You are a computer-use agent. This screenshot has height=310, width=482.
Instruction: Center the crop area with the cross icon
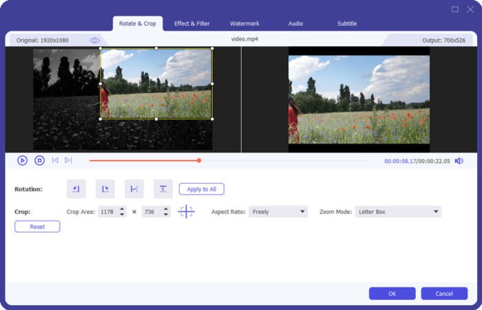[x=186, y=212]
